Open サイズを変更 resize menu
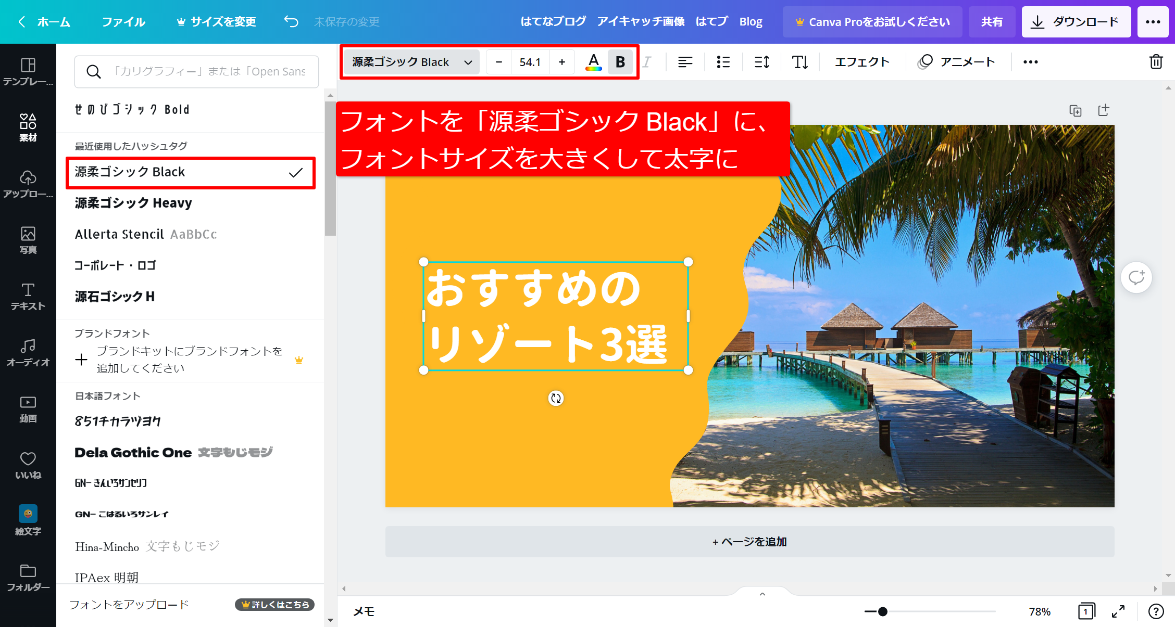Image resolution: width=1175 pixels, height=627 pixels. pos(217,21)
